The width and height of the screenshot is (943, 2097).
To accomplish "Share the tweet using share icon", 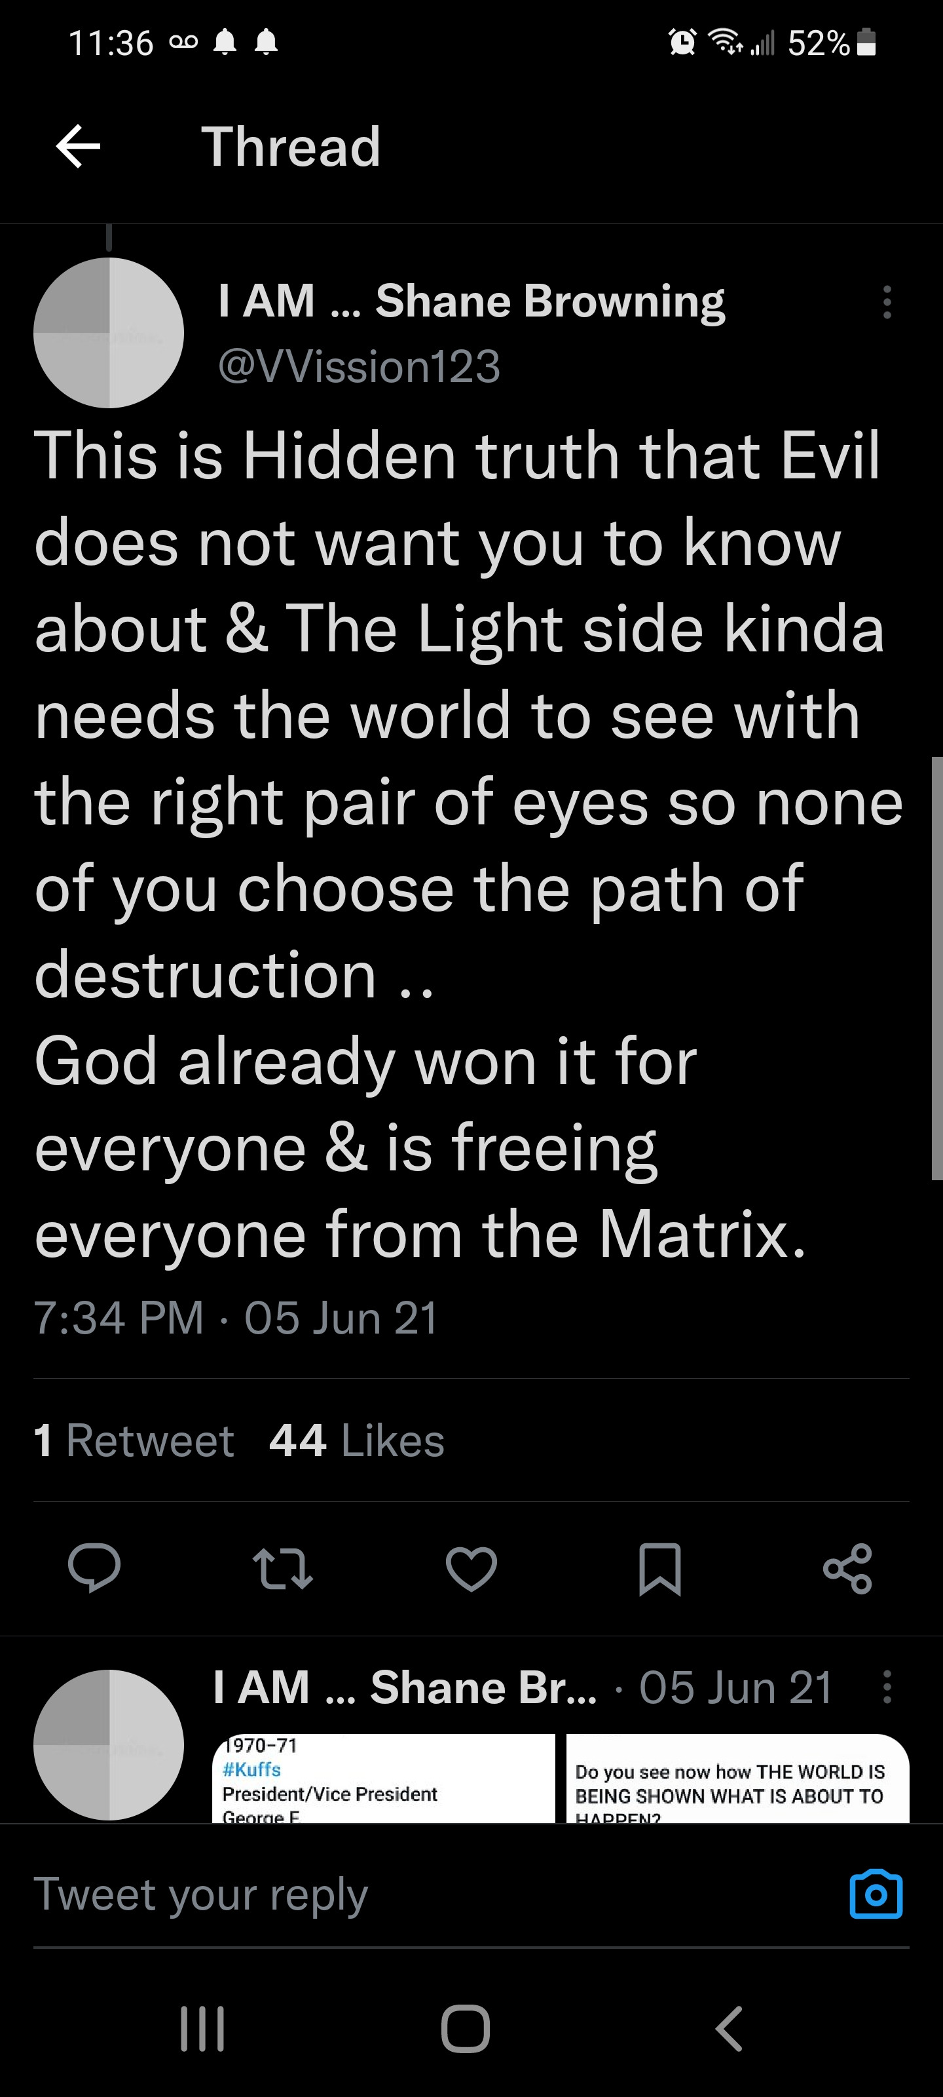I will (847, 1568).
